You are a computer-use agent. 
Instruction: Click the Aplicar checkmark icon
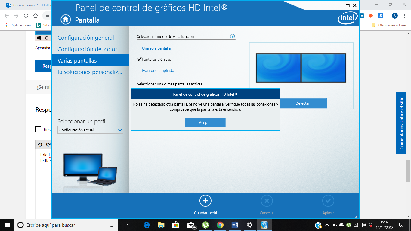[x=328, y=201]
